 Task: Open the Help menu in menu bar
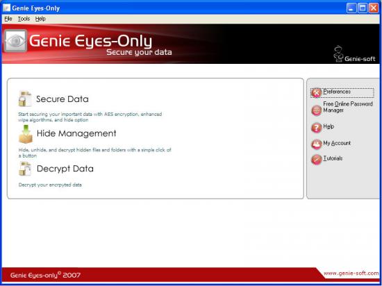click(40, 19)
